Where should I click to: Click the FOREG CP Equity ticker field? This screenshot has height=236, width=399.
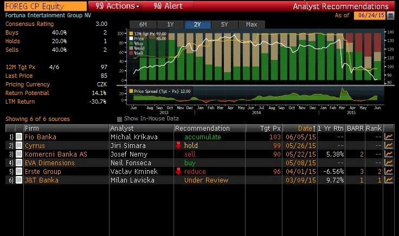point(46,6)
